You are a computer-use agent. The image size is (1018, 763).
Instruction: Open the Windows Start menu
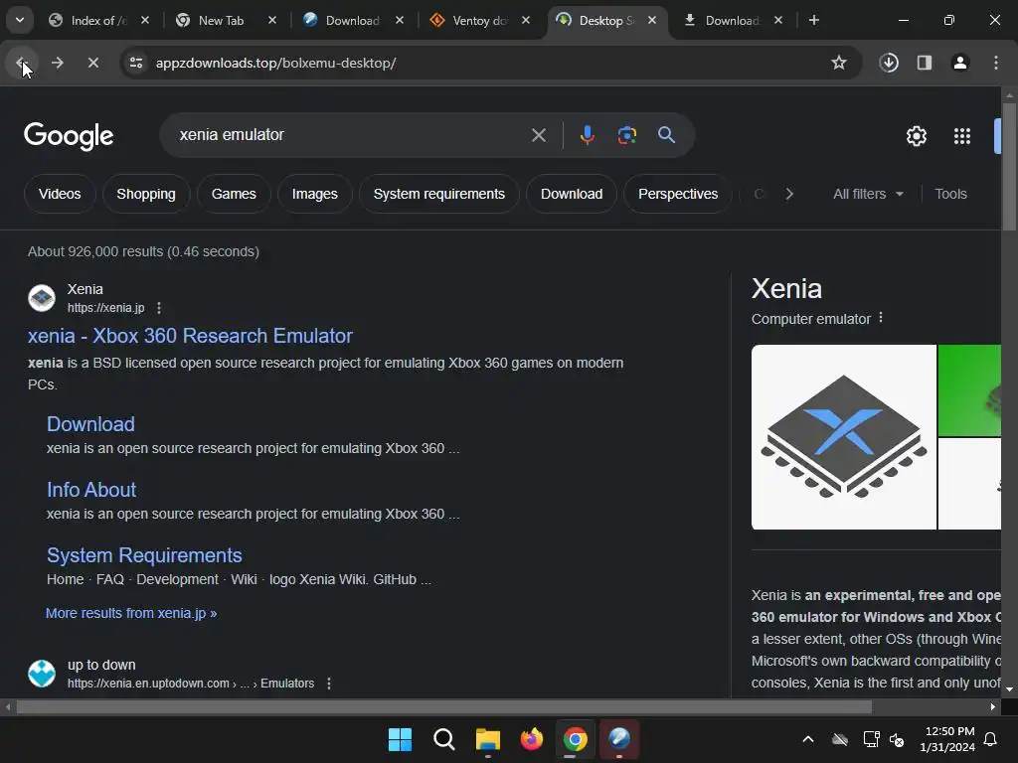400,739
